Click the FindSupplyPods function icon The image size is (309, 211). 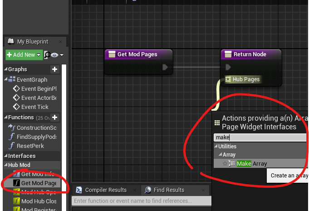coord(12,137)
